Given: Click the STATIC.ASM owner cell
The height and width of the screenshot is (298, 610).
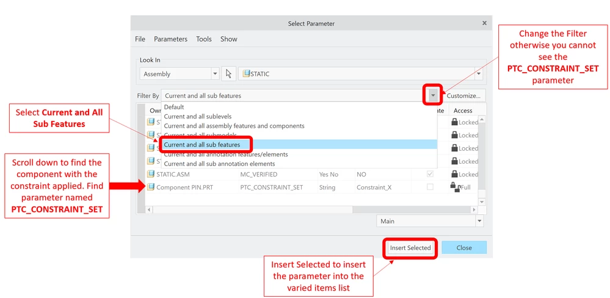Looking at the screenshot, I should (174, 174).
